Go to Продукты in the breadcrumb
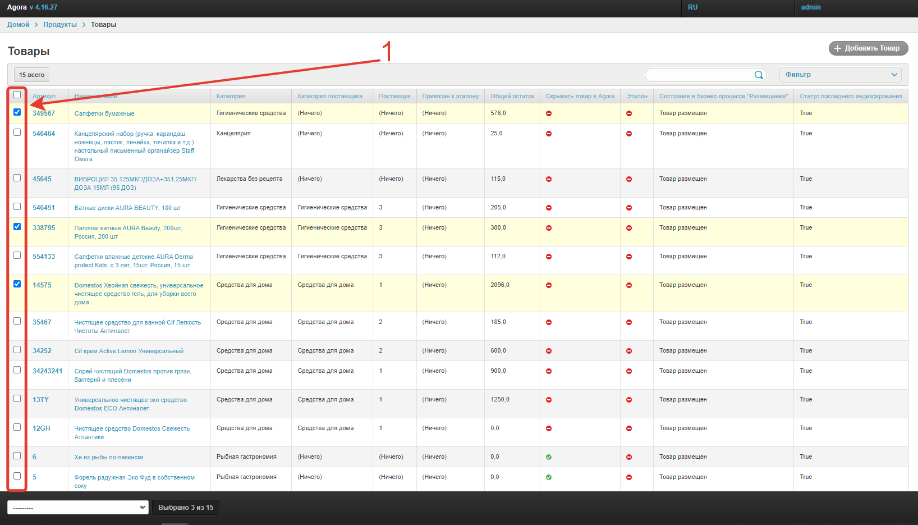Viewport: 918px width, 525px height. pos(60,25)
